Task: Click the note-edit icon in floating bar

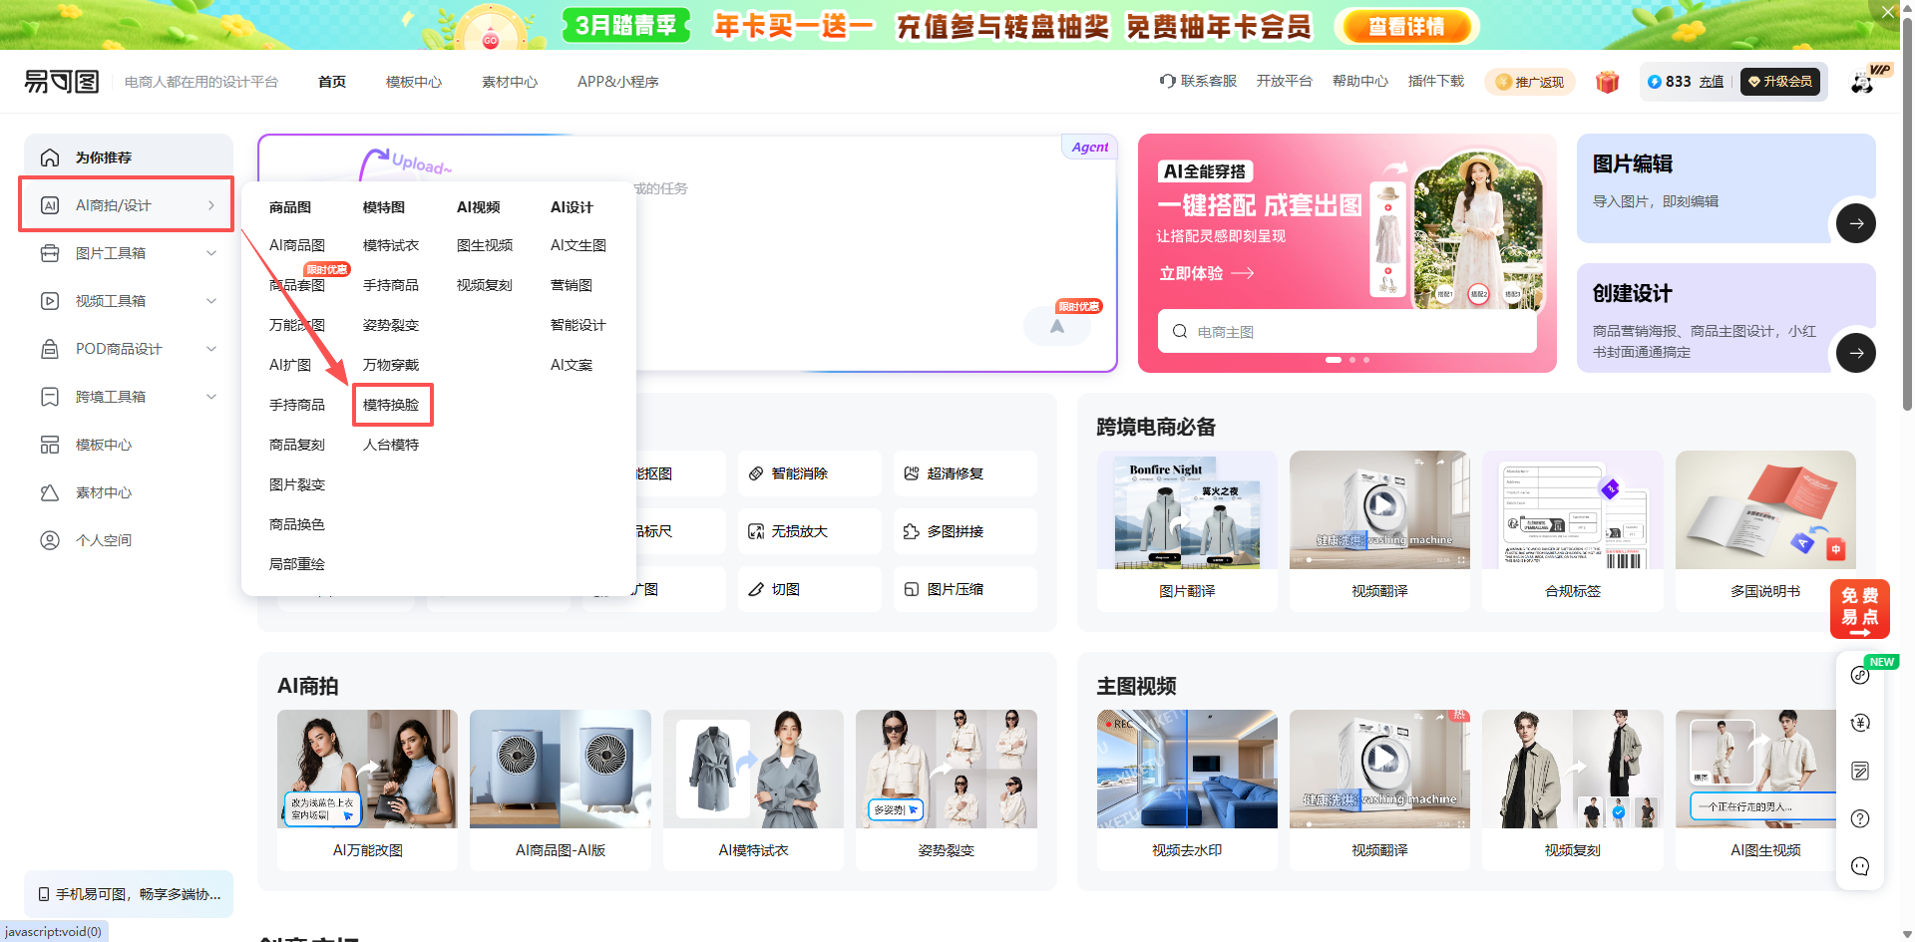Action: [x=1860, y=771]
